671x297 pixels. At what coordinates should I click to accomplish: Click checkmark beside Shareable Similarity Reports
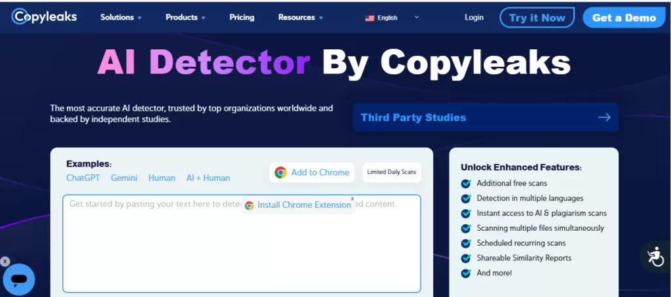(x=466, y=258)
